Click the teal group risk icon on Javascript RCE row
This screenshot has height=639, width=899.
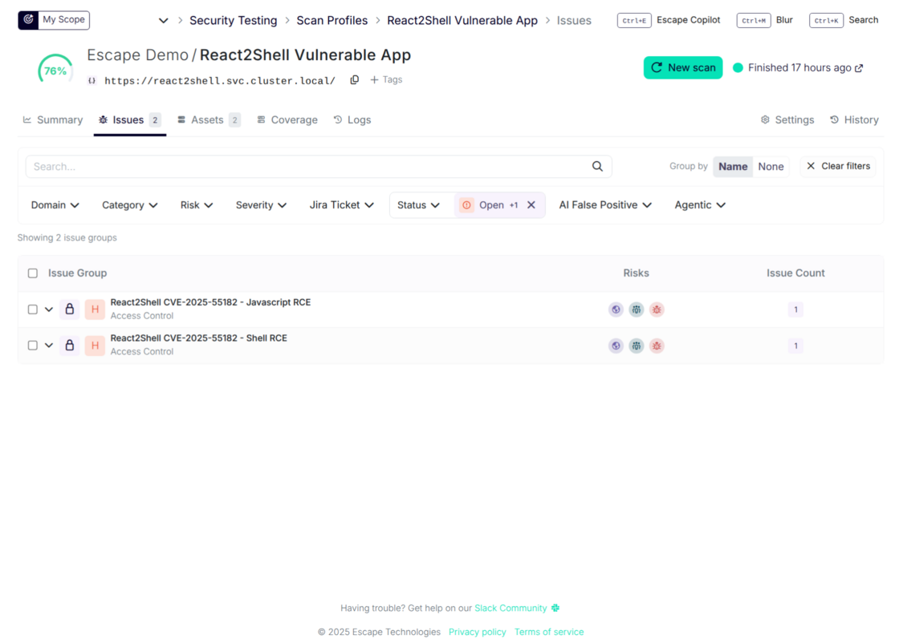click(x=637, y=309)
